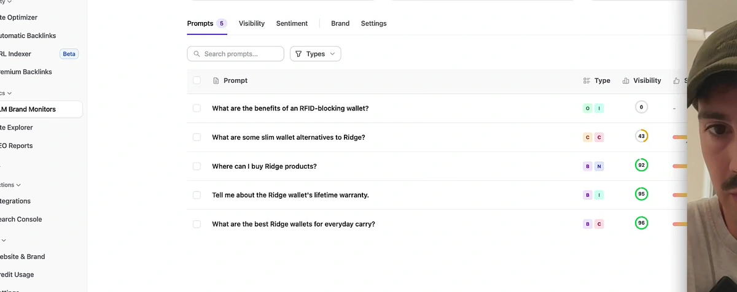Open Site Optimizer in the sidebar
Image resolution: width=737 pixels, height=292 pixels.
20,18
